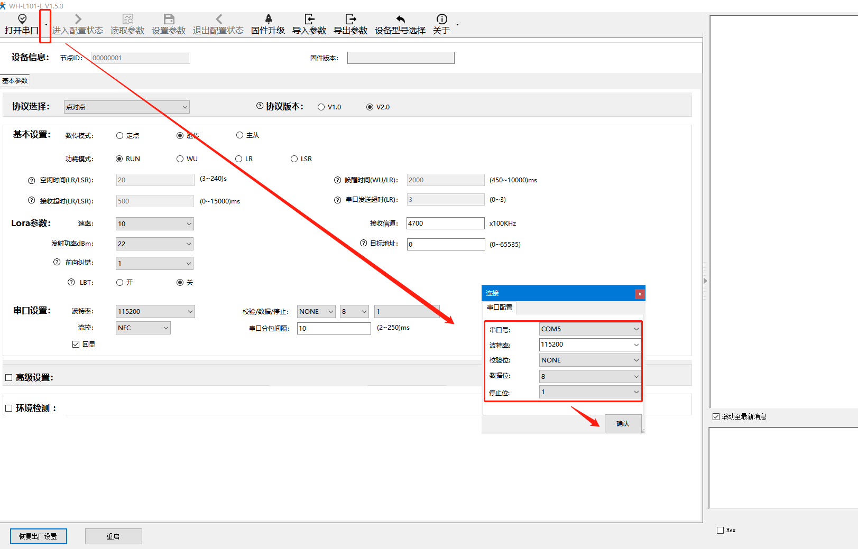Select the 串口配置 tab in dialog
The image size is (858, 549).
point(500,307)
